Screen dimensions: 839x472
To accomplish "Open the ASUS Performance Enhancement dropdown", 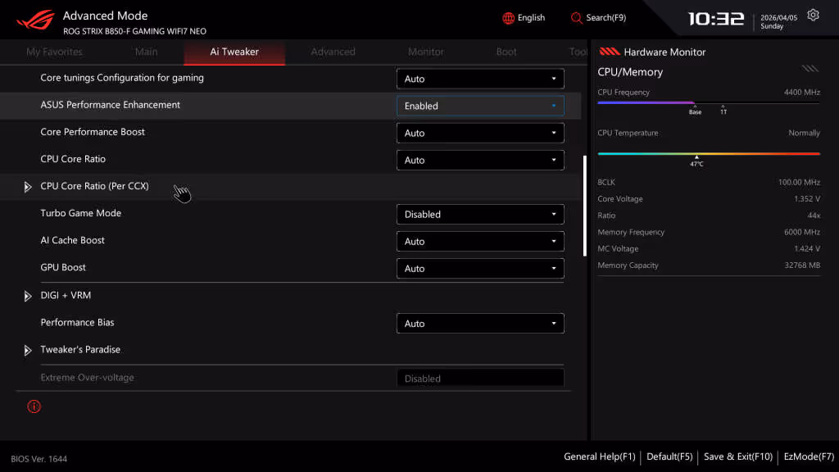I will click(x=480, y=106).
